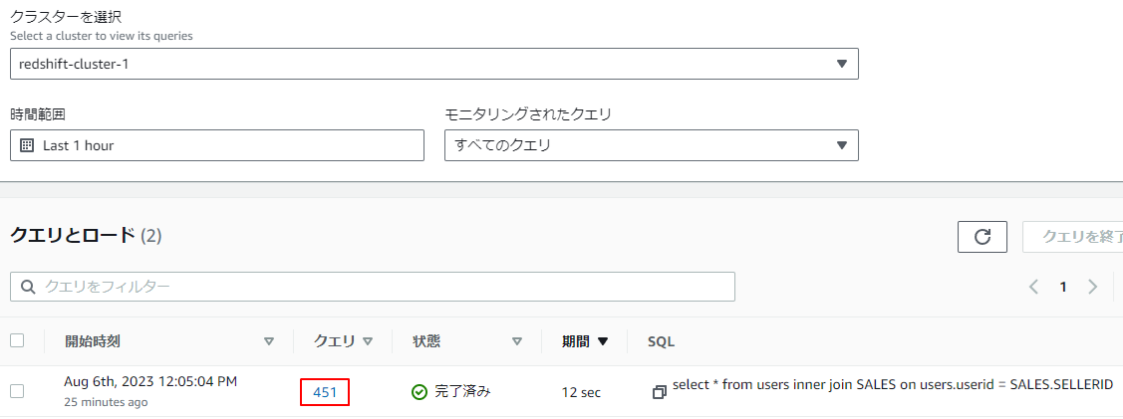Sort by the 開始時刻 column arrow

tap(268, 341)
